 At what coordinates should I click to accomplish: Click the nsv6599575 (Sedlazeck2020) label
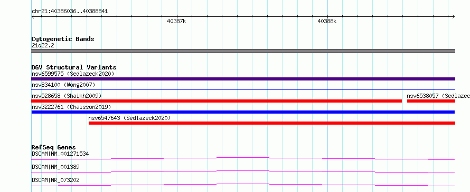pyautogui.click(x=73, y=74)
